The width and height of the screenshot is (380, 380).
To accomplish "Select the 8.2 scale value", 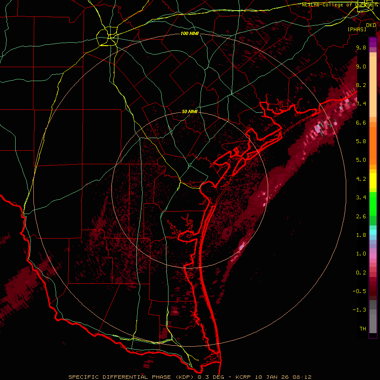I will [x=361, y=85].
